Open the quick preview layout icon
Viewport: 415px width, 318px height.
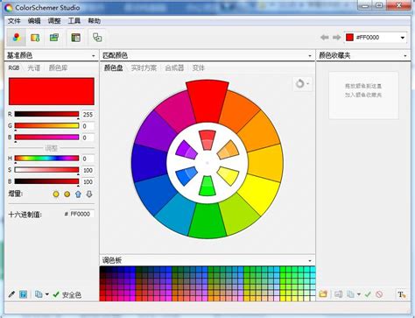click(76, 38)
